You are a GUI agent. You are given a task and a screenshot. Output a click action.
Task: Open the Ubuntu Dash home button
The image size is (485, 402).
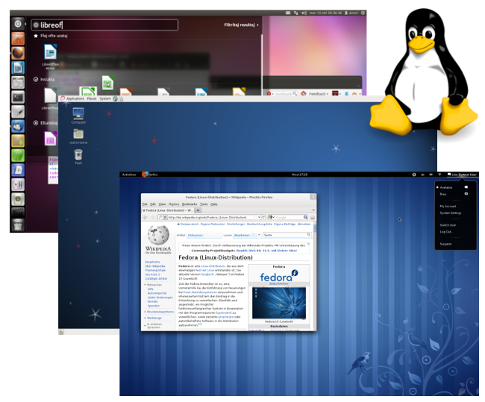pos(17,24)
